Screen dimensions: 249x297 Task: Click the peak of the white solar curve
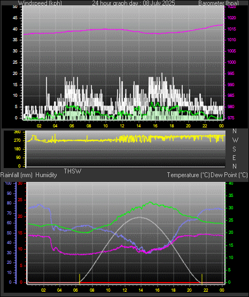coord(139,217)
